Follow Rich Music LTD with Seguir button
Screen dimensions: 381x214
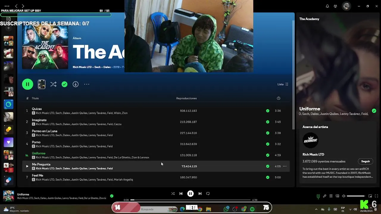(x=366, y=161)
